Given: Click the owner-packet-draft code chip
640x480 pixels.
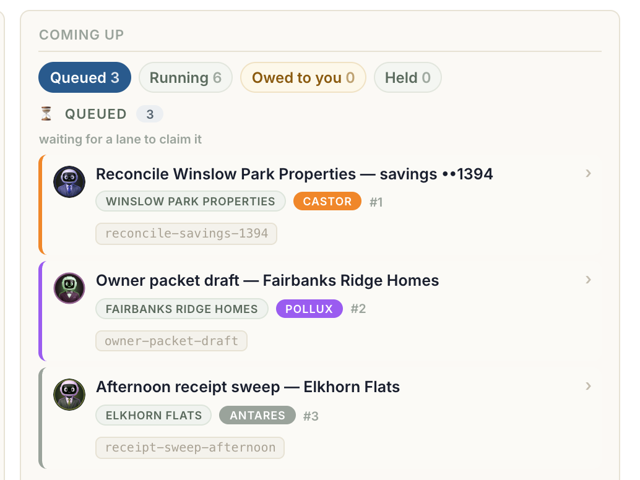Looking at the screenshot, I should click(171, 341).
